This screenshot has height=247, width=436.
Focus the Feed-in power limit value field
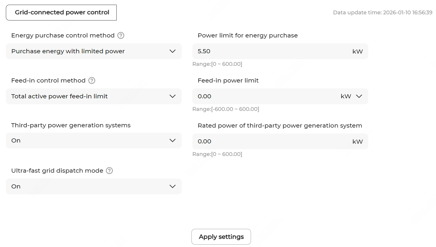click(x=264, y=96)
